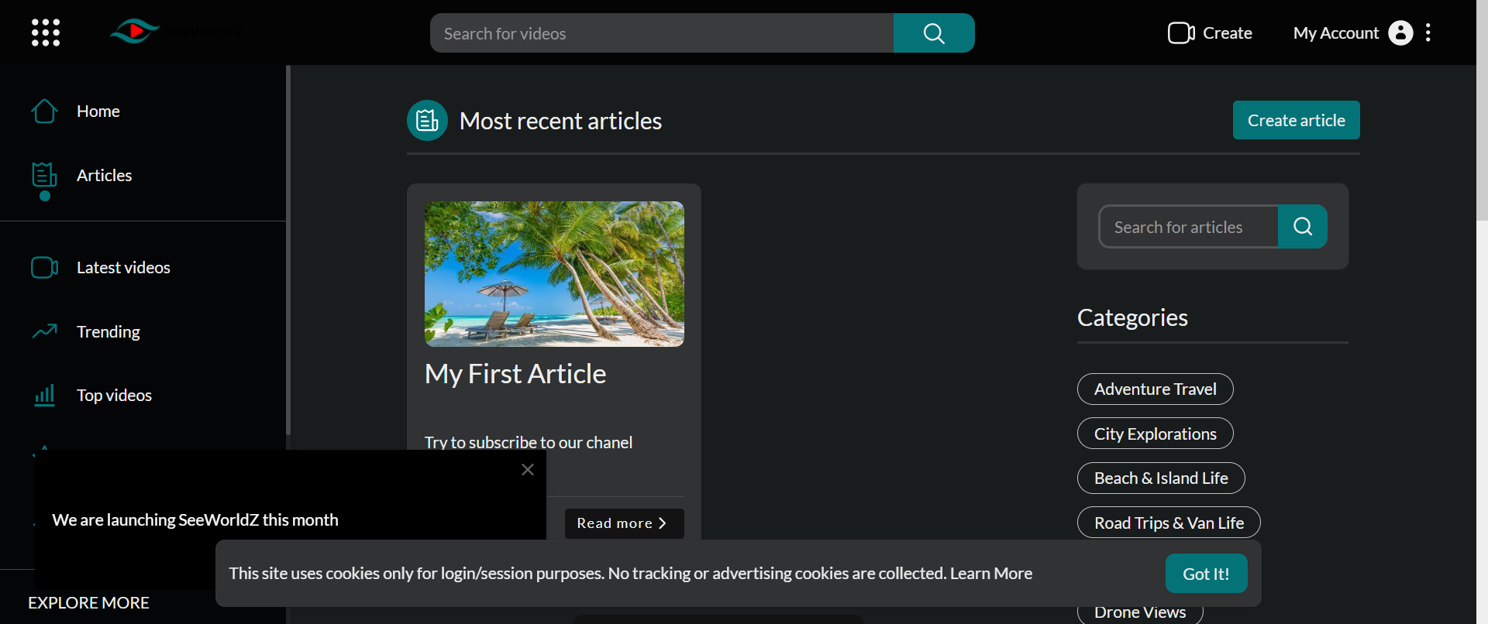Select the Adventure Travel category
The image size is (1488, 624).
(1156, 389)
